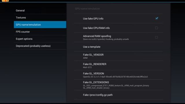Tap the Use fake CPU/RAM info label
The width and height of the screenshot is (185, 104).
pyautogui.click(x=96, y=28)
